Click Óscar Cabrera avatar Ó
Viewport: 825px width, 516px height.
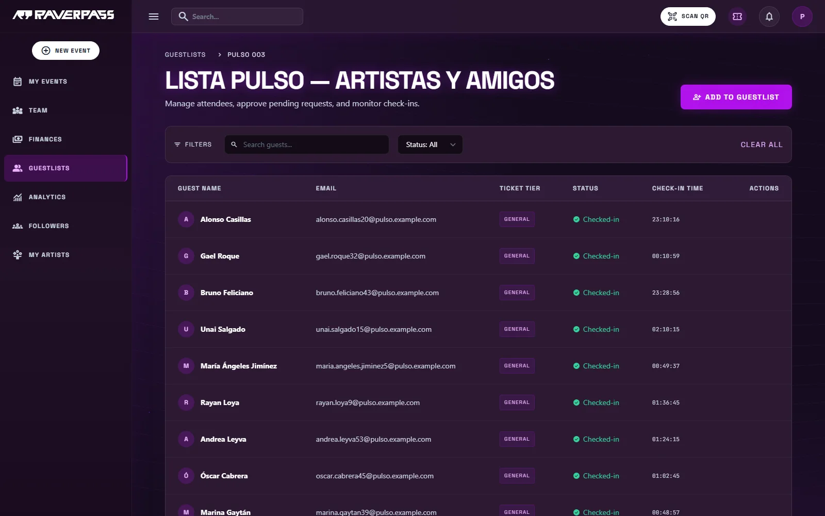(186, 476)
